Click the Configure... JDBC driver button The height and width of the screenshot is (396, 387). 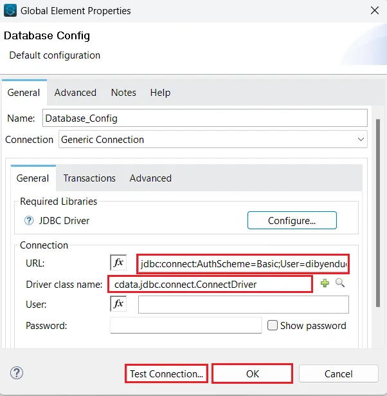click(292, 220)
